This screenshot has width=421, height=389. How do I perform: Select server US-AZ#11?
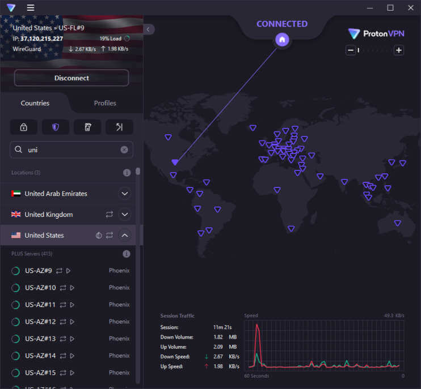[x=68, y=305]
